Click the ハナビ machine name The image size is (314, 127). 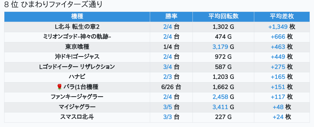77,77
